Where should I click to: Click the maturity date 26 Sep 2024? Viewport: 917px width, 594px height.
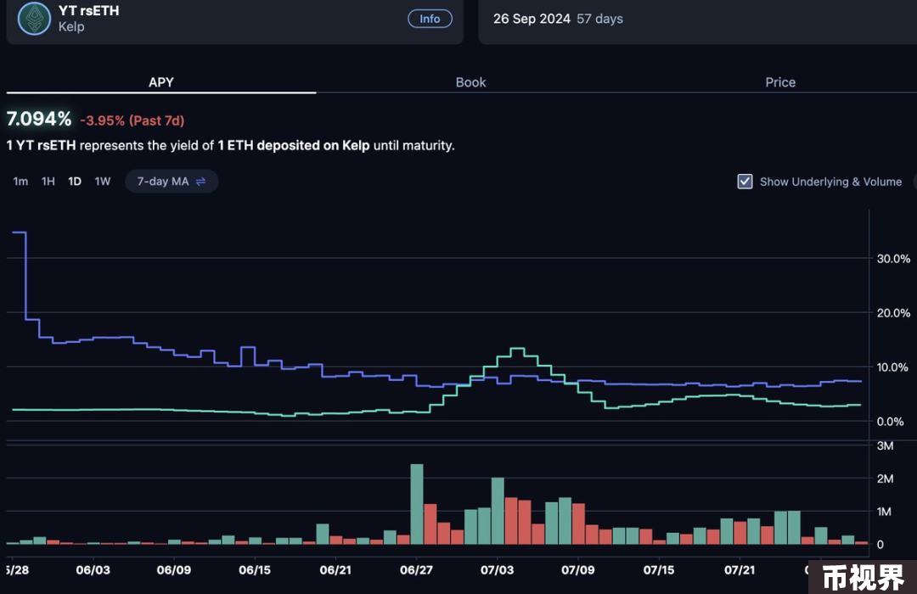click(x=532, y=19)
